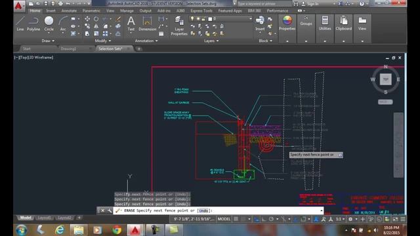
Task: Click the Move tool in Modify panel
Action: (x=87, y=19)
